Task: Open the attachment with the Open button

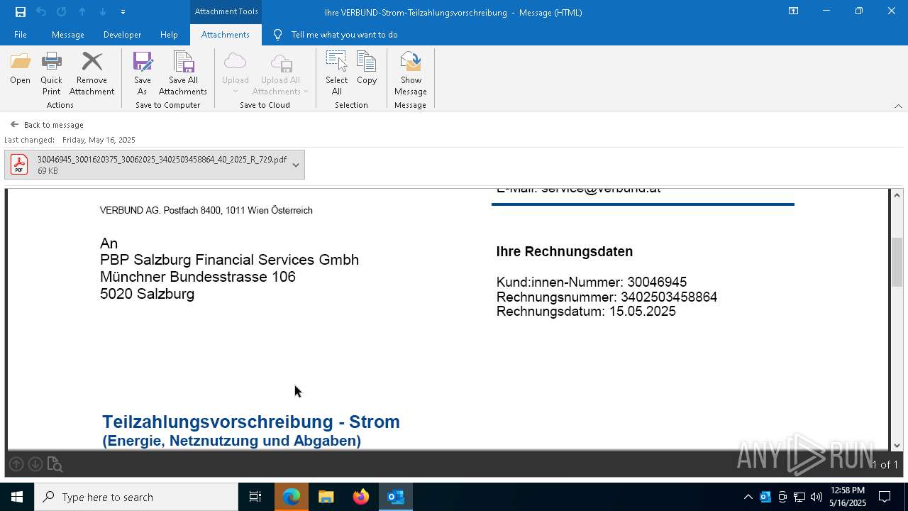Action: (x=20, y=70)
